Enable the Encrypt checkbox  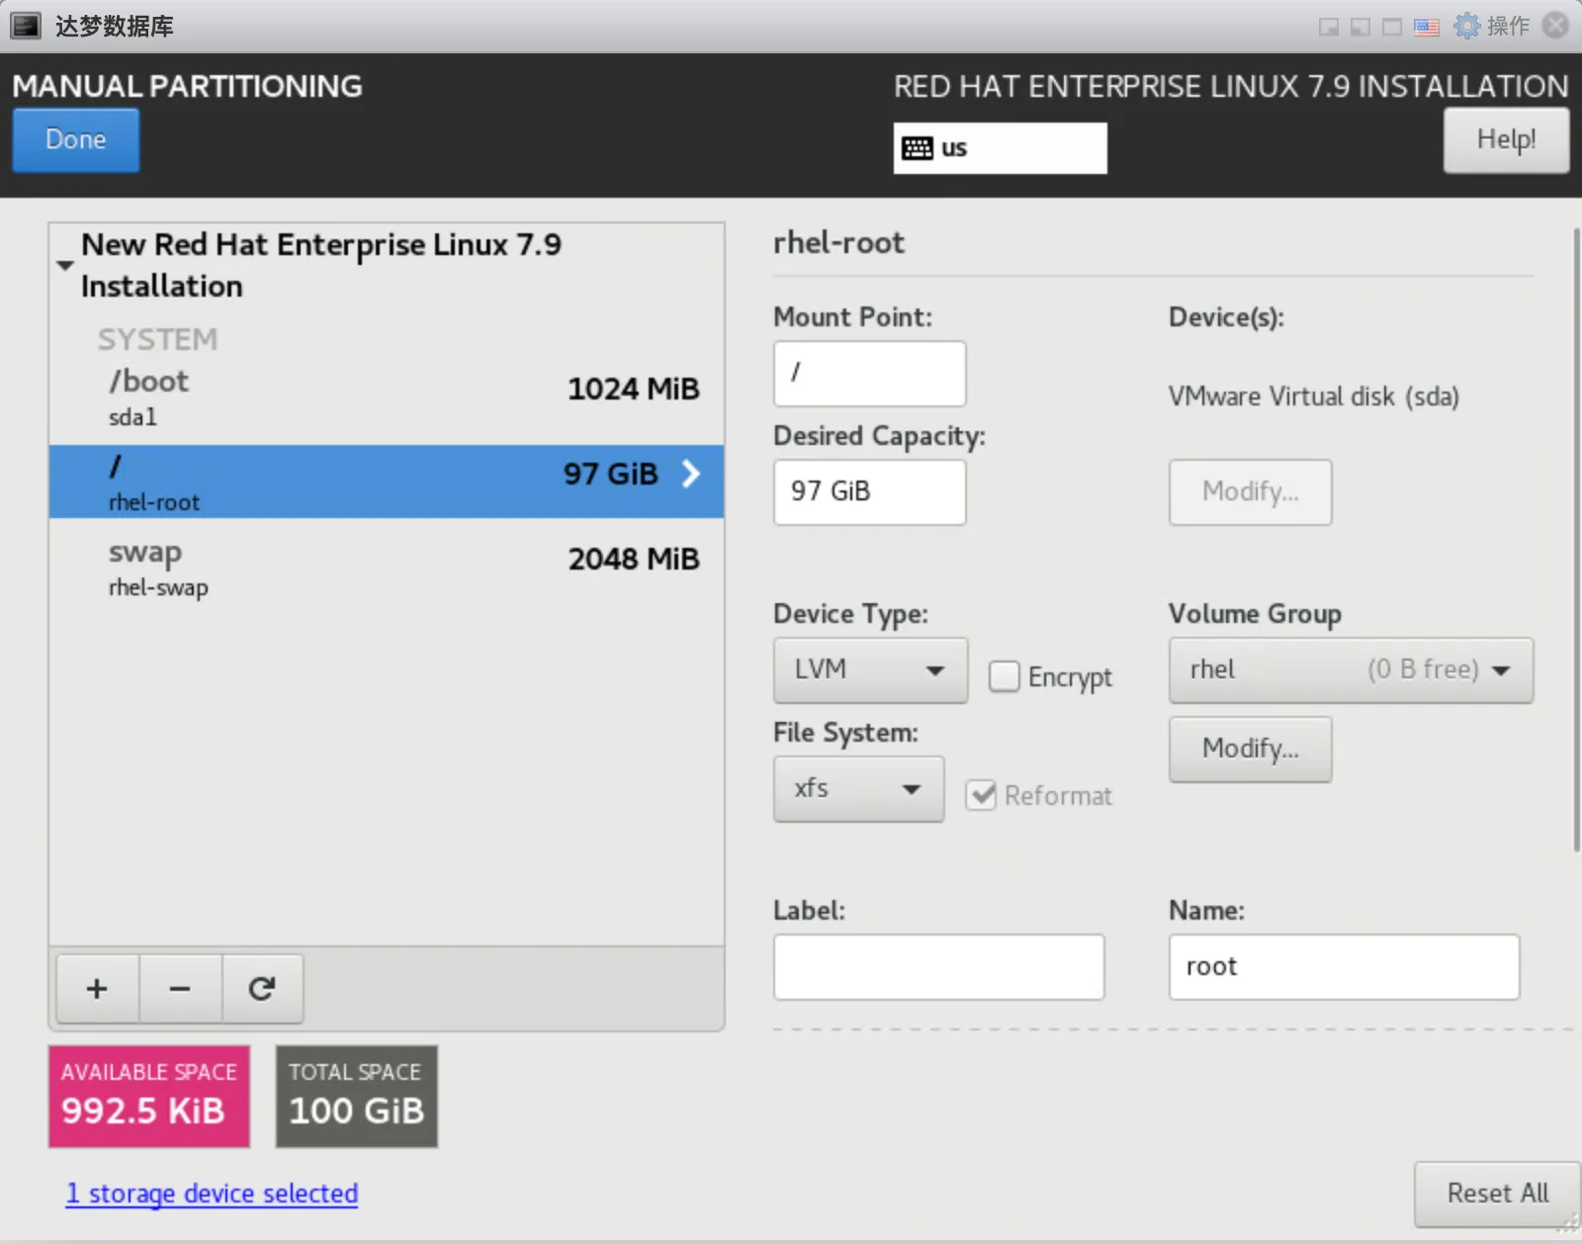pyautogui.click(x=1005, y=676)
